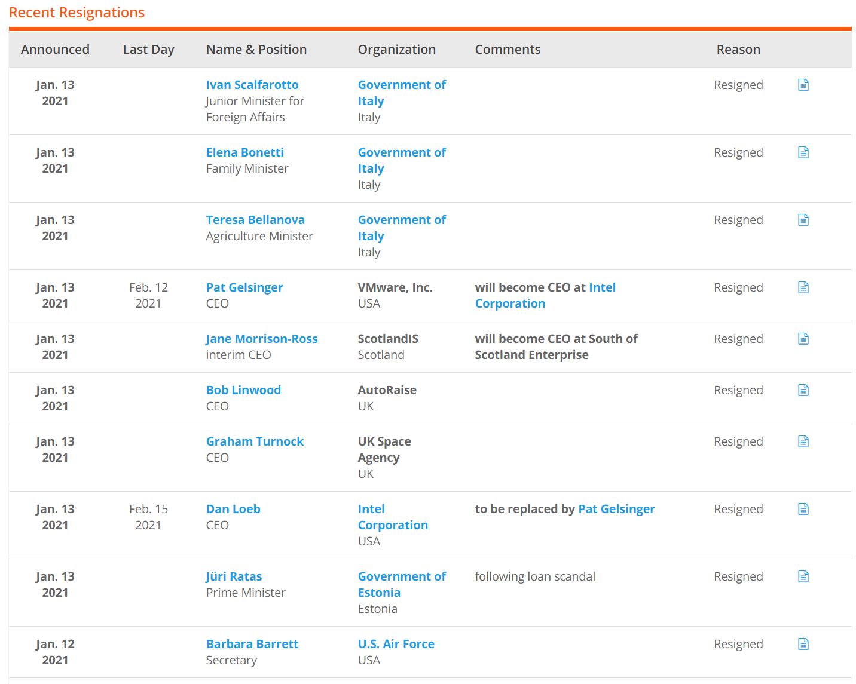Select 'Prime Minister' position text
Image resolution: width=856 pixels, height=684 pixels.
tap(246, 593)
